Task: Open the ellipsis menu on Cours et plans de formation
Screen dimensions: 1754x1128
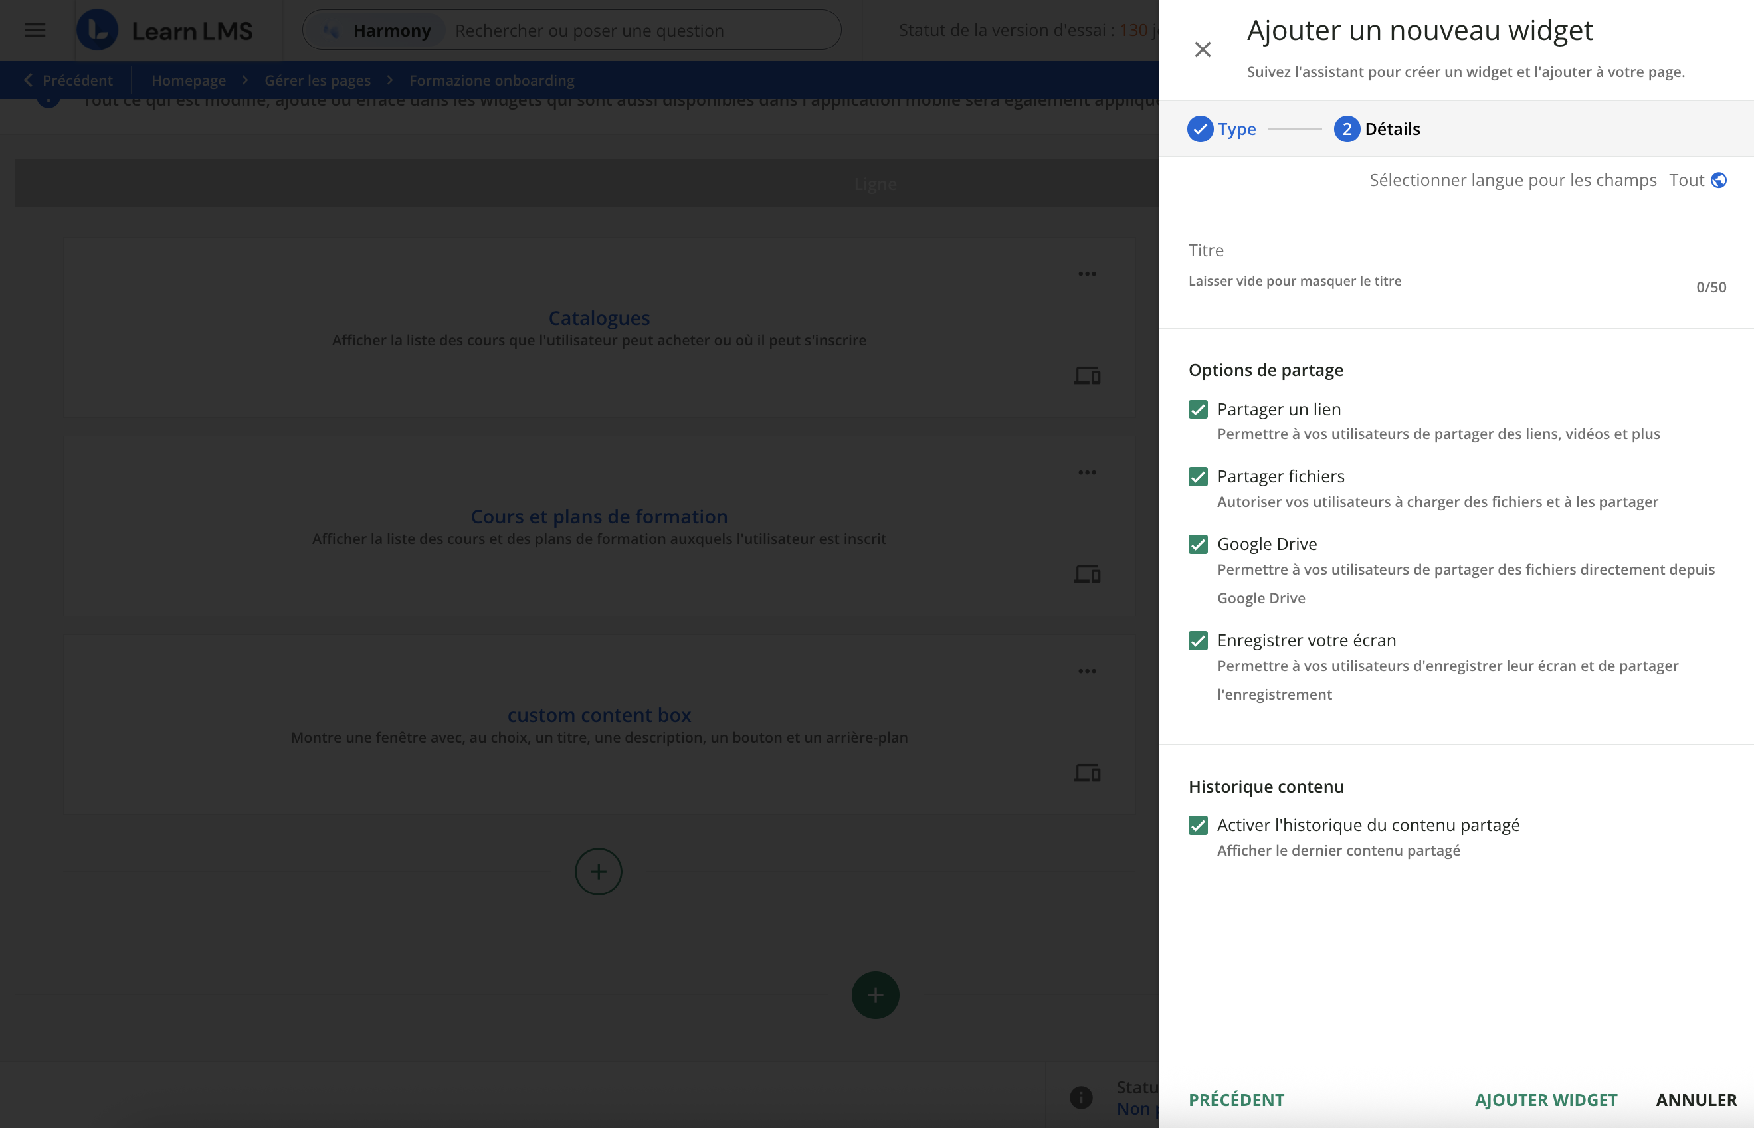Action: coord(1087,472)
